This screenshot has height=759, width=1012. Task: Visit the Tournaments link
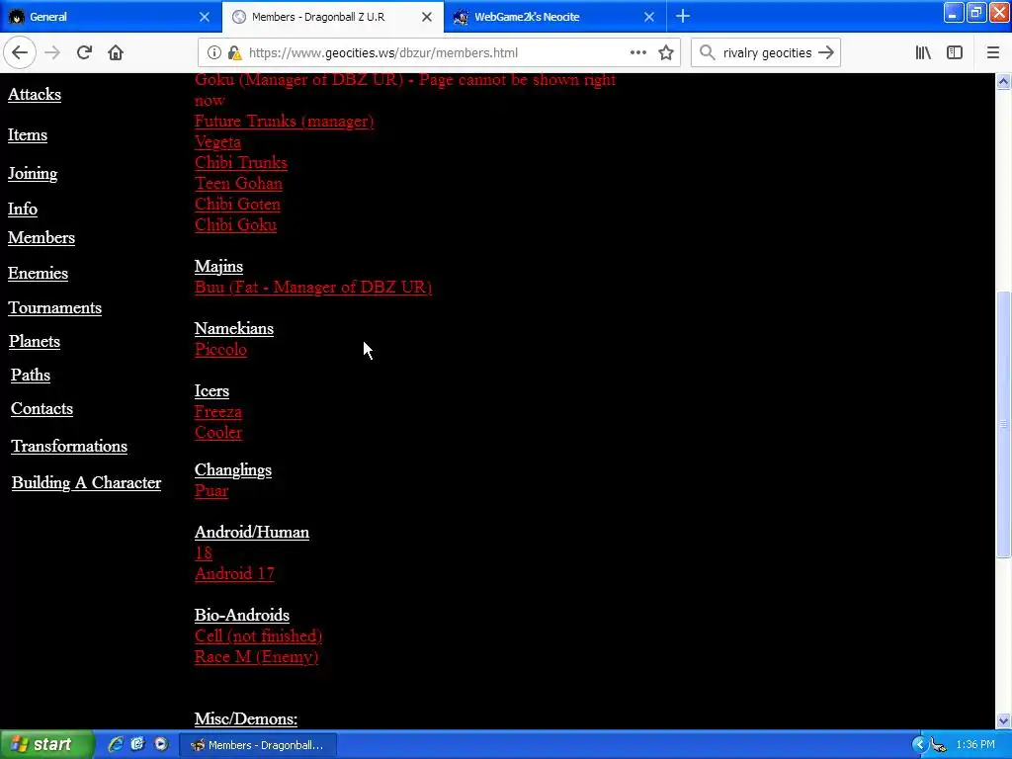click(55, 308)
